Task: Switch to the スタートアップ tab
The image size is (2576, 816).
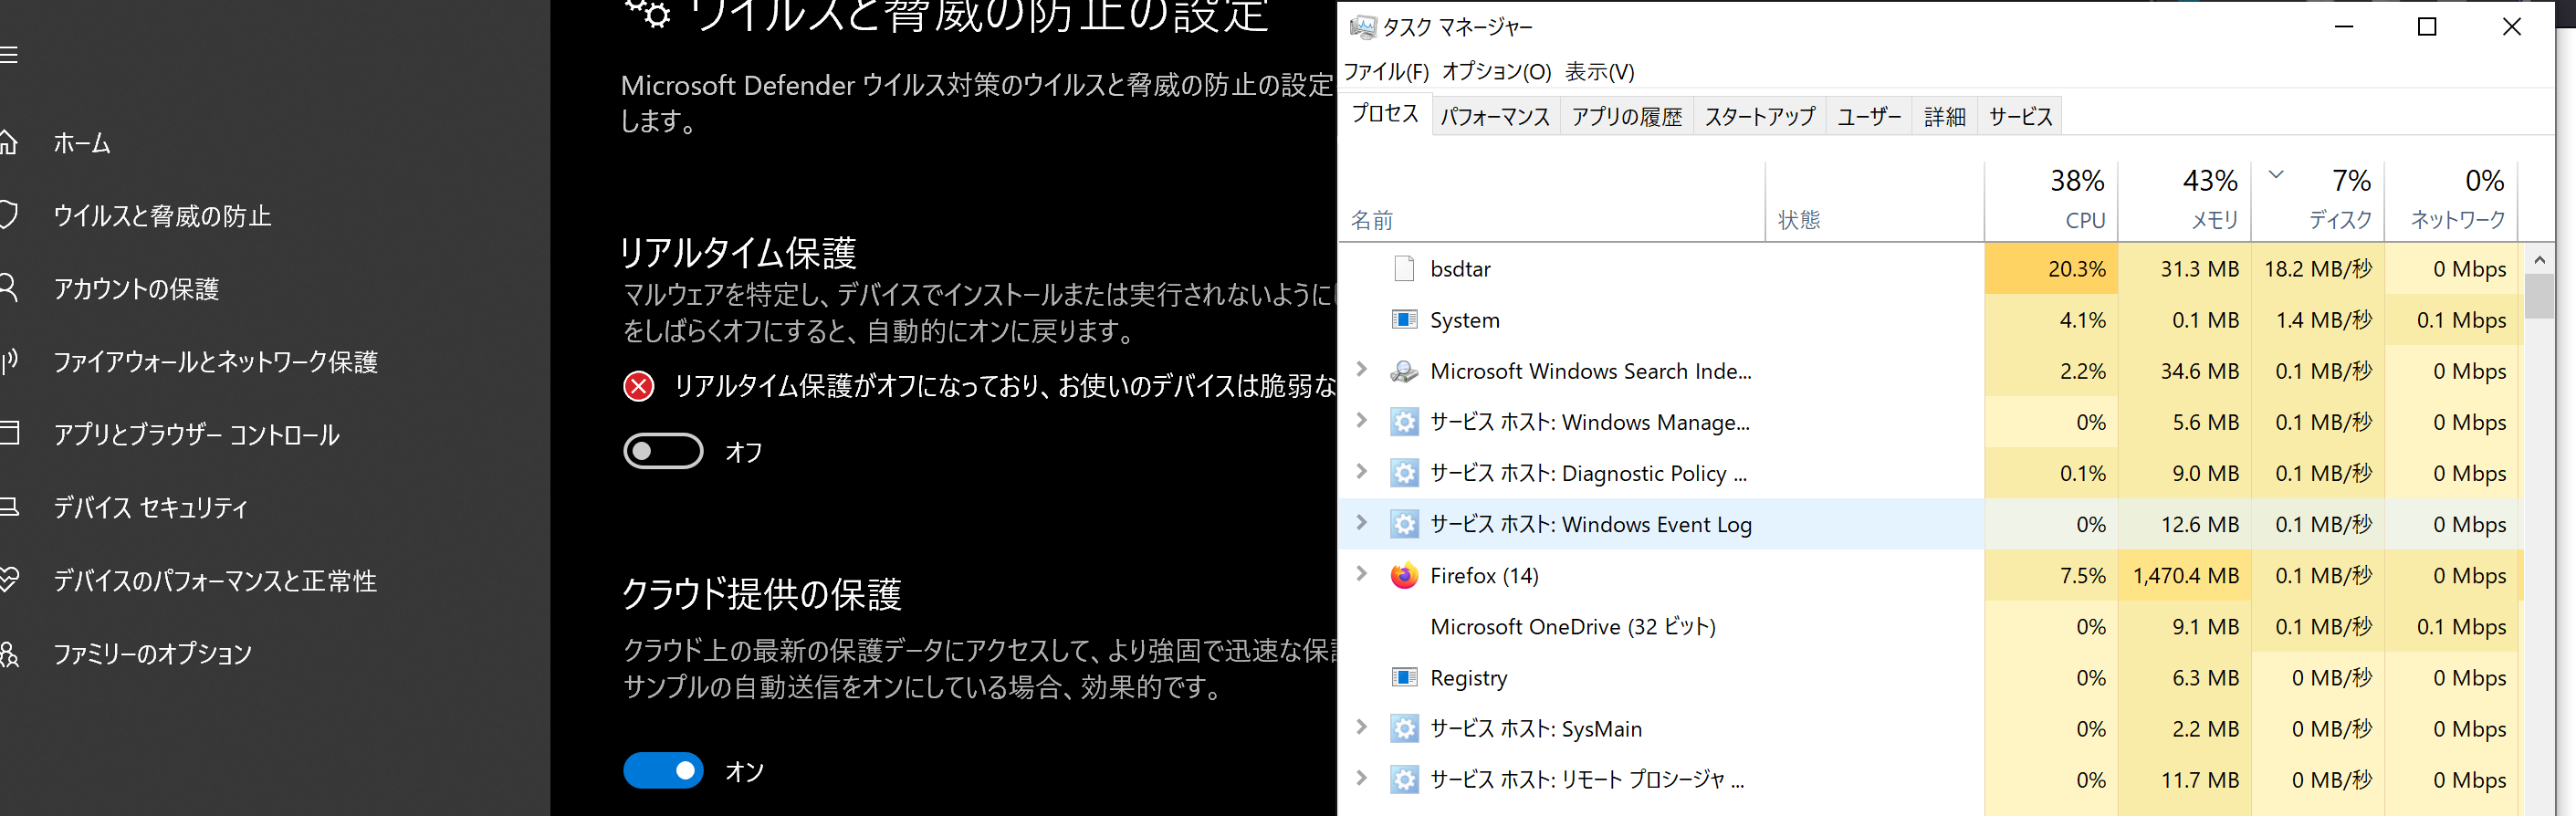Action: [x=1760, y=117]
